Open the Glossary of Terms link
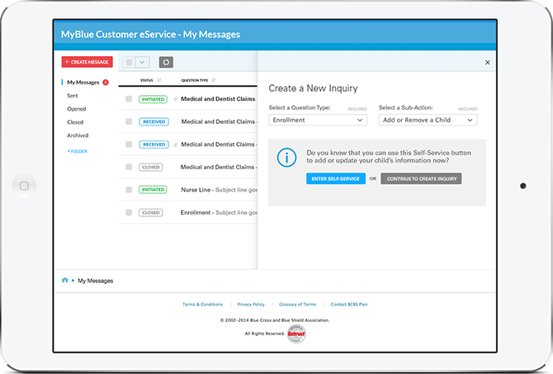 pos(297,304)
